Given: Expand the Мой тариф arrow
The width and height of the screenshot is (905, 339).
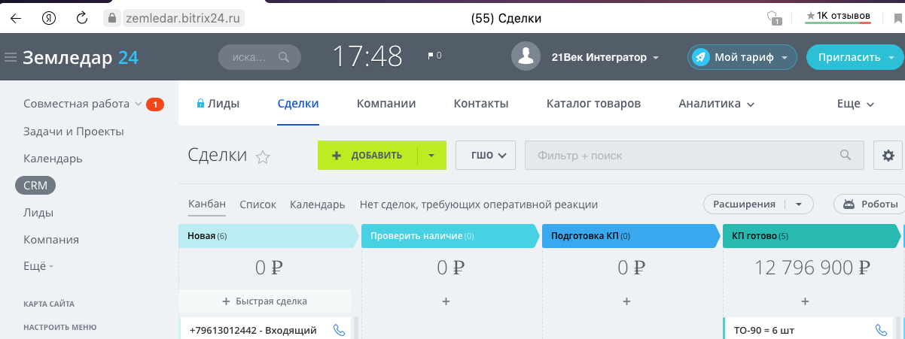Looking at the screenshot, I should [x=785, y=58].
